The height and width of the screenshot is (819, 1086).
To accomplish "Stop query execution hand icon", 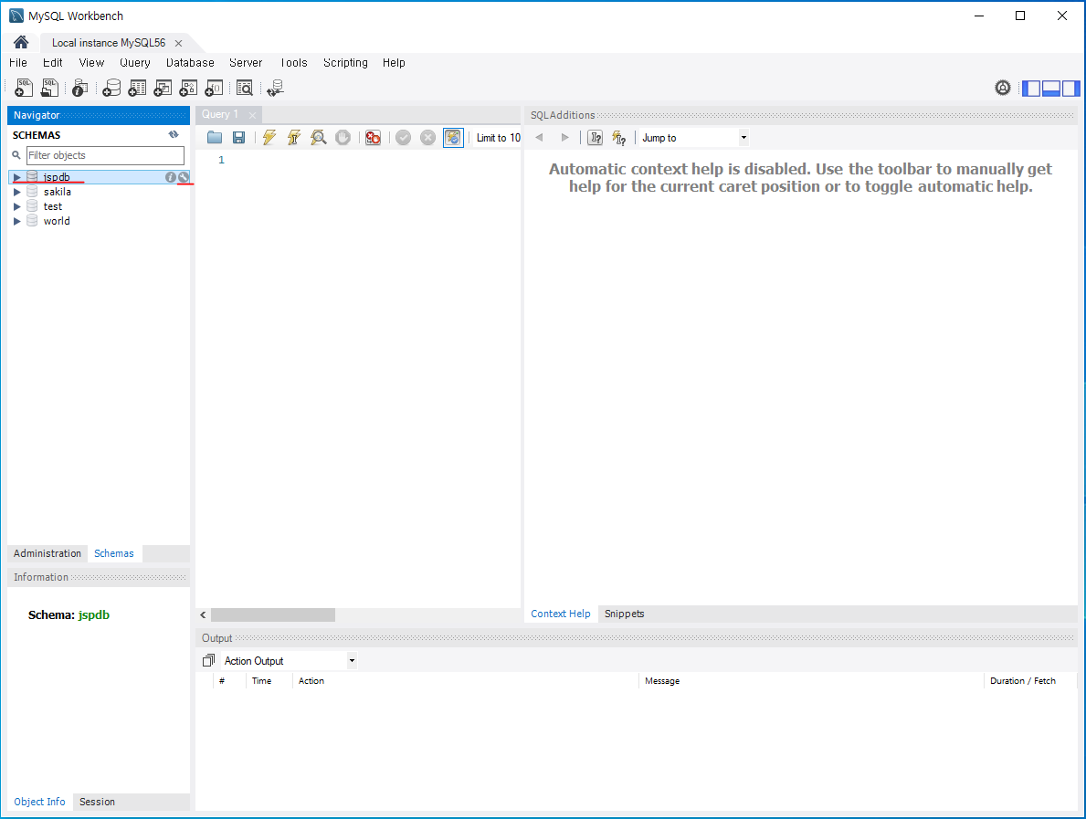I will [343, 138].
